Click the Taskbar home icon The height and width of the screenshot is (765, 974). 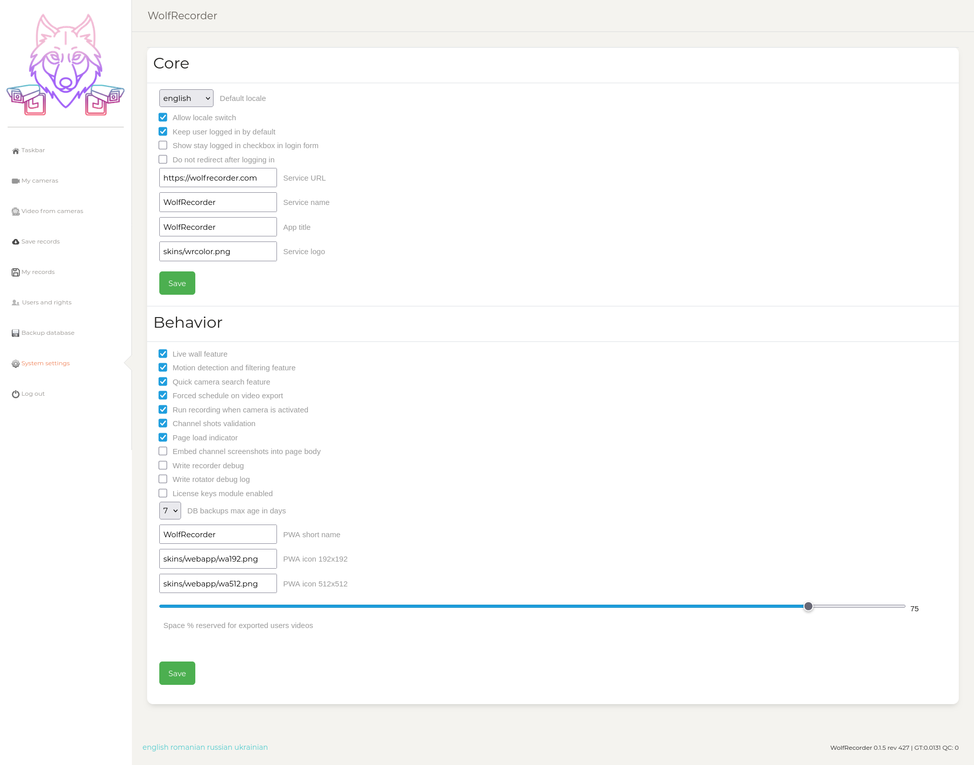click(16, 151)
